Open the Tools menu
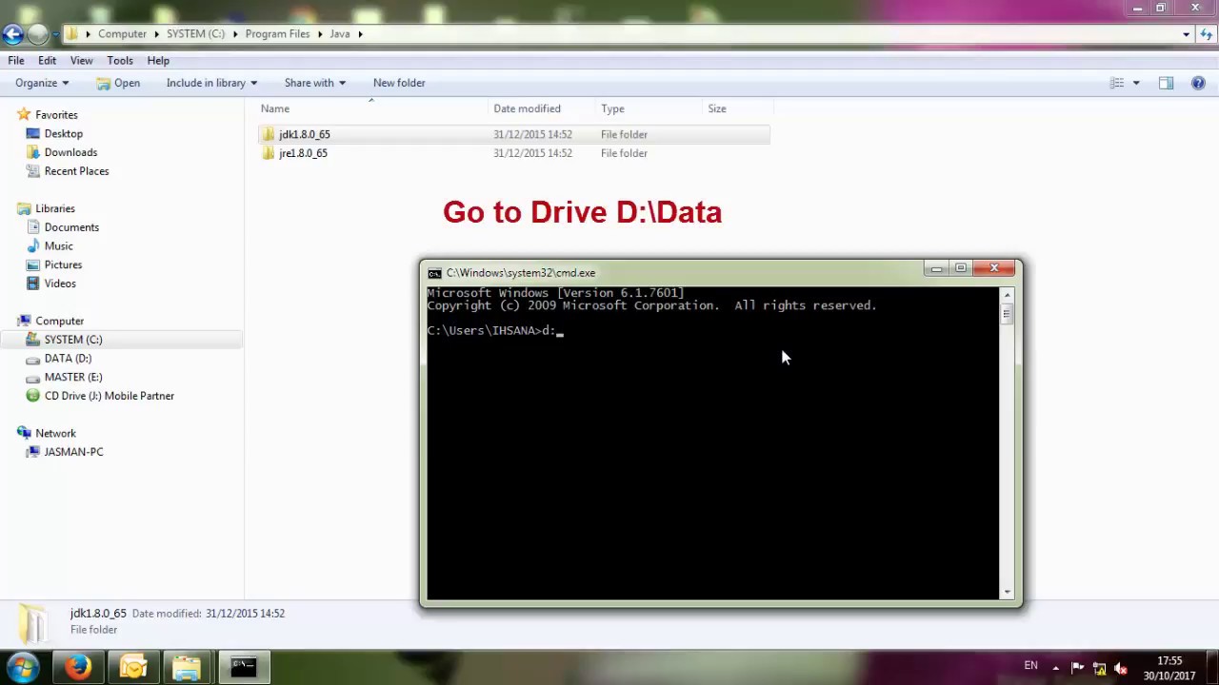This screenshot has width=1219, height=685. point(120,61)
